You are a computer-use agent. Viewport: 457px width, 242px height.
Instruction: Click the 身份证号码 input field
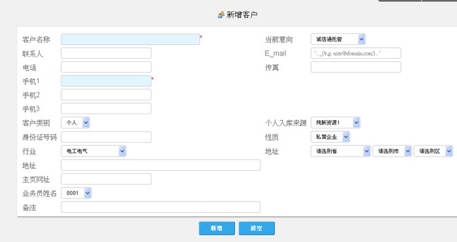tap(106, 137)
